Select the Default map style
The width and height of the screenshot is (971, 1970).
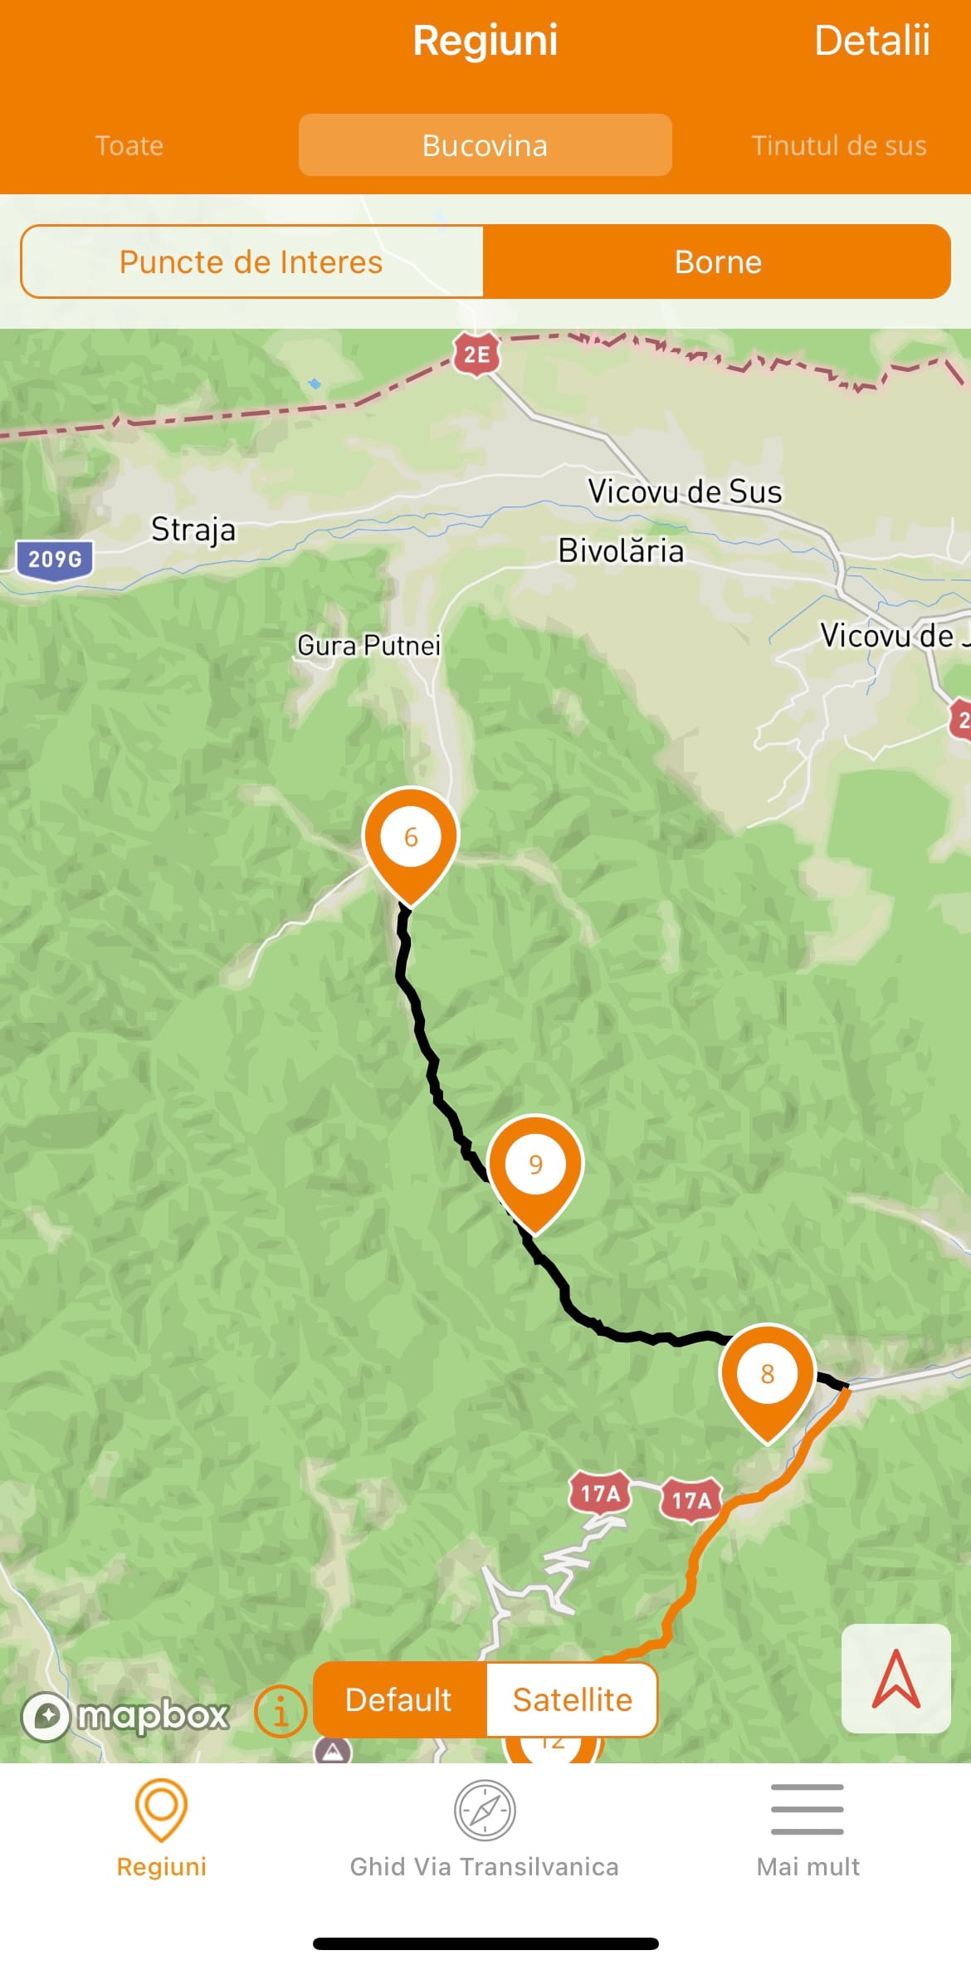pyautogui.click(x=399, y=1699)
